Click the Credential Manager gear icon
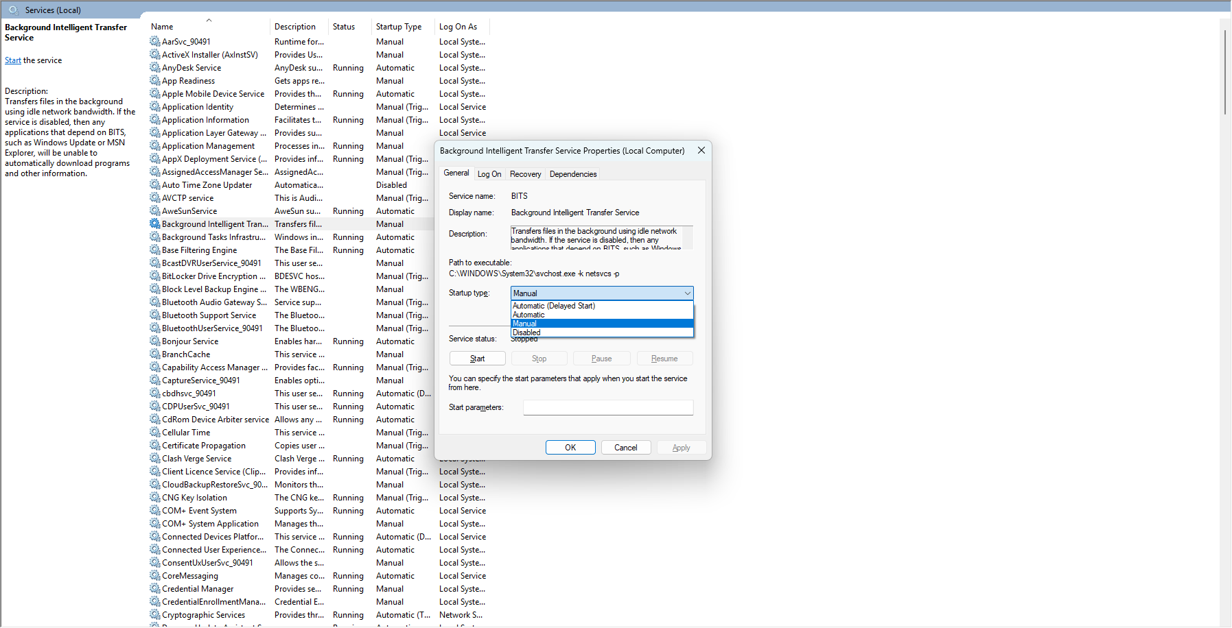 pyautogui.click(x=154, y=589)
